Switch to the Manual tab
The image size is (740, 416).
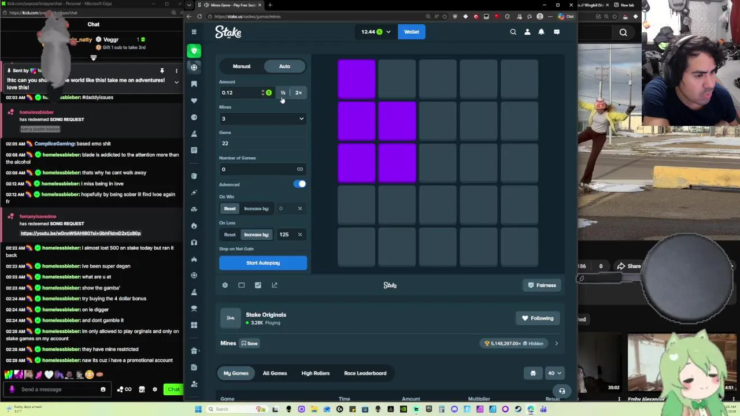pos(242,66)
